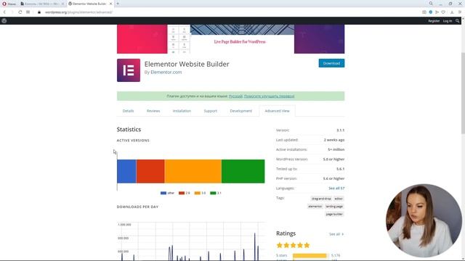Click the green 3.1 chart segment
This screenshot has width=465, height=261.
pos(243,171)
